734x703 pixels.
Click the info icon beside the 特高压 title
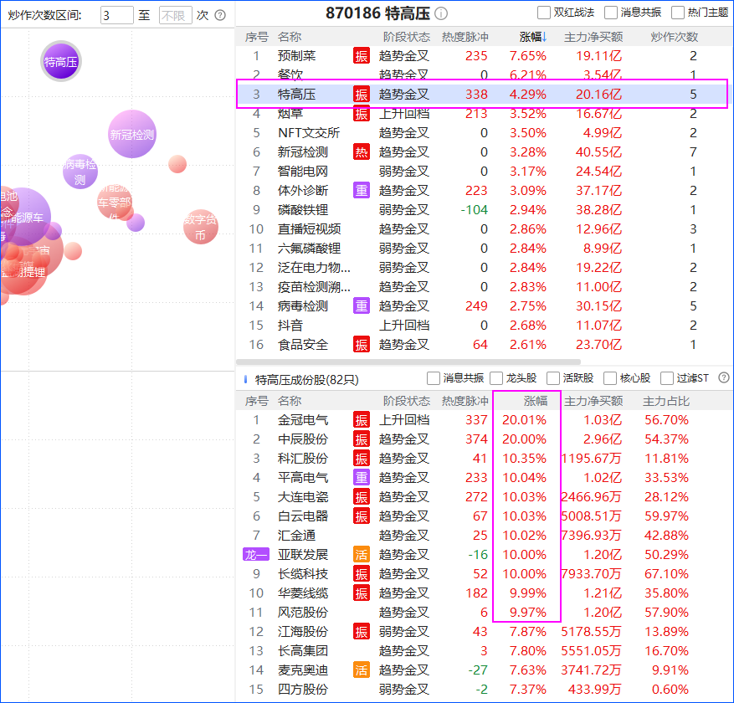point(441,13)
